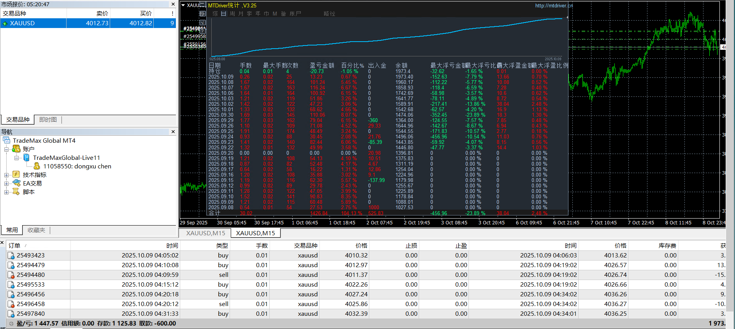The height and width of the screenshot is (329, 735).
Task: Select the 日 daily tab in MTDriver
Action: (224, 14)
